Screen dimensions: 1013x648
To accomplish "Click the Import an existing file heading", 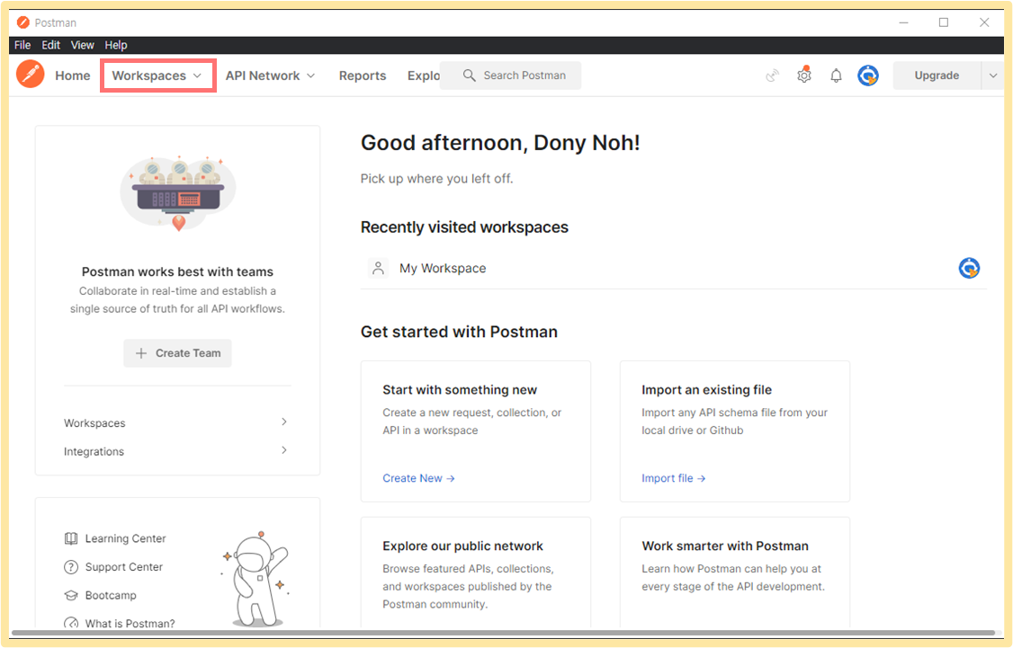I will (707, 390).
